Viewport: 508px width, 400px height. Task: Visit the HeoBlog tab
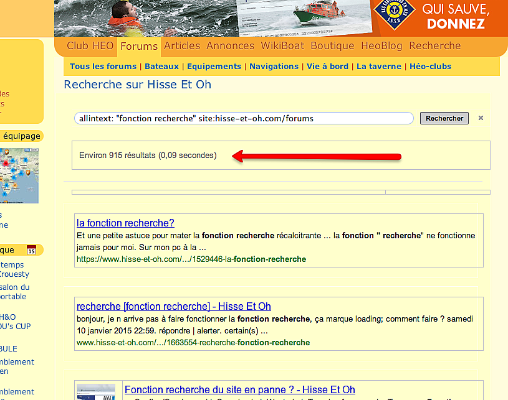click(381, 46)
